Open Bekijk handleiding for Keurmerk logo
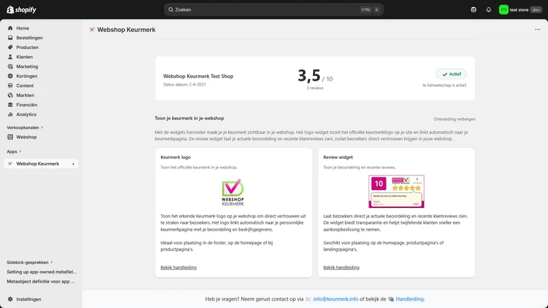The image size is (548, 308). pyautogui.click(x=179, y=268)
